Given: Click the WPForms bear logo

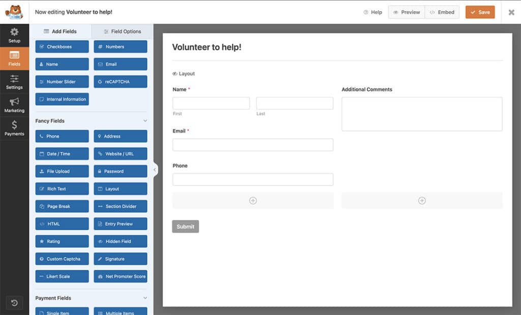Looking at the screenshot, I should pos(14,12).
